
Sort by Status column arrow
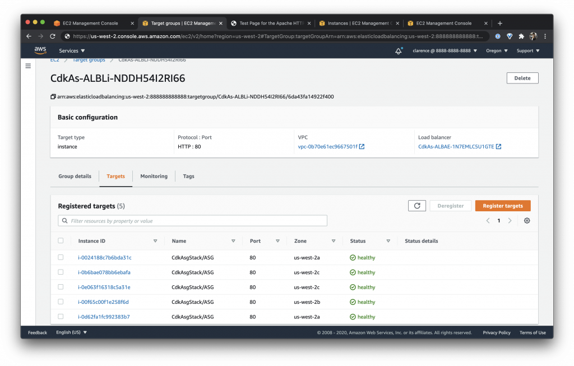(x=388, y=241)
